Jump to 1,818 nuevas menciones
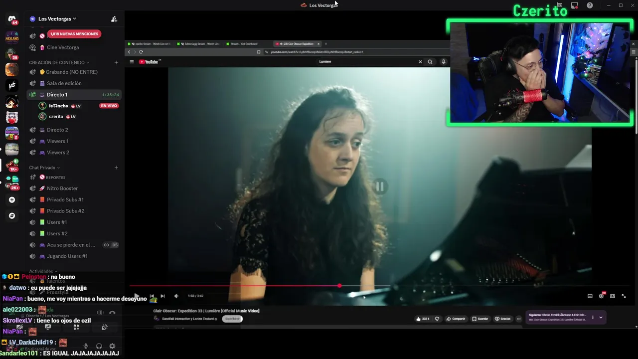 (74, 34)
